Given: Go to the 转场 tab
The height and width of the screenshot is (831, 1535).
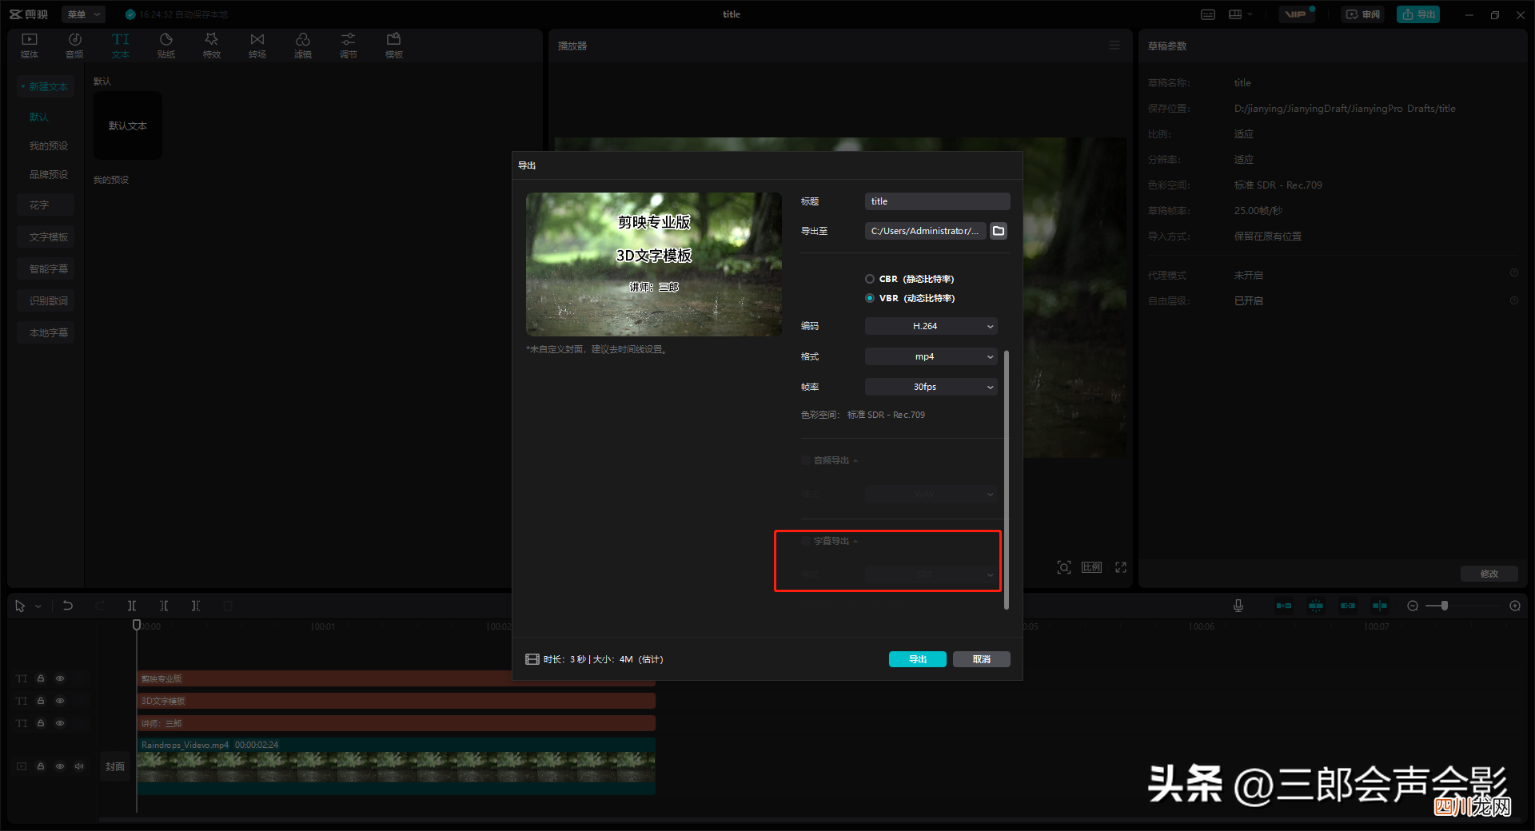Looking at the screenshot, I should click(x=257, y=46).
